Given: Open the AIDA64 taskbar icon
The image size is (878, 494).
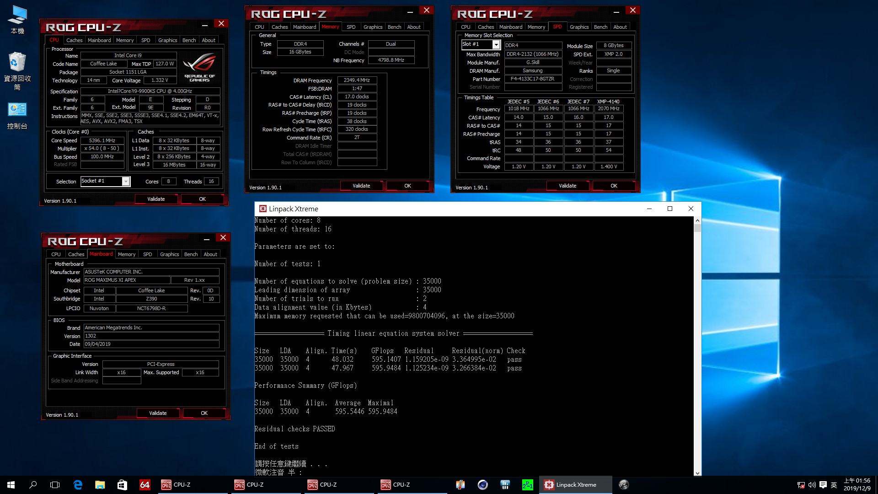Looking at the screenshot, I should pyautogui.click(x=145, y=485).
